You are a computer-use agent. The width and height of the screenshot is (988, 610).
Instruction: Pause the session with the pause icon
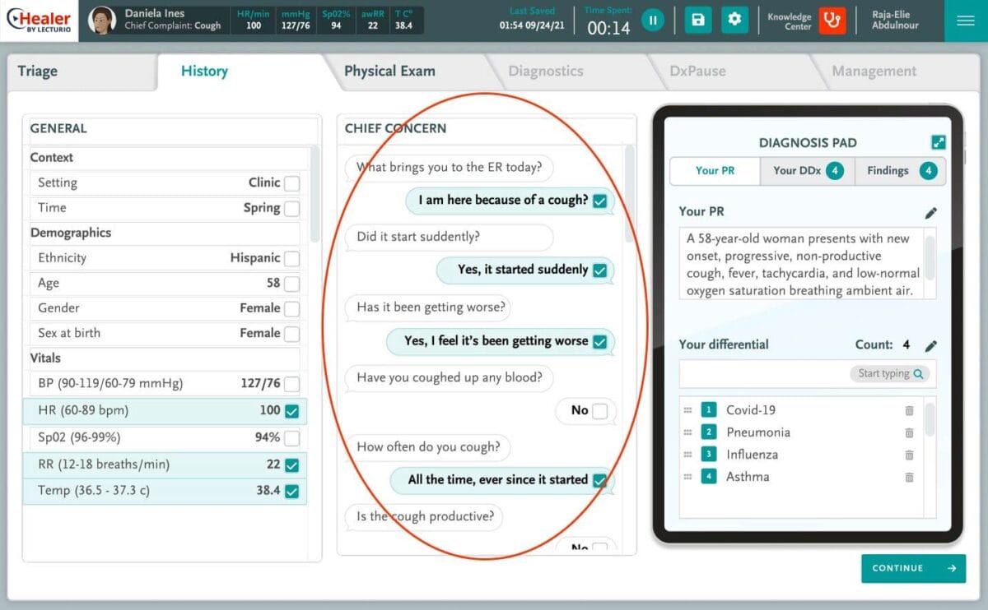(653, 20)
